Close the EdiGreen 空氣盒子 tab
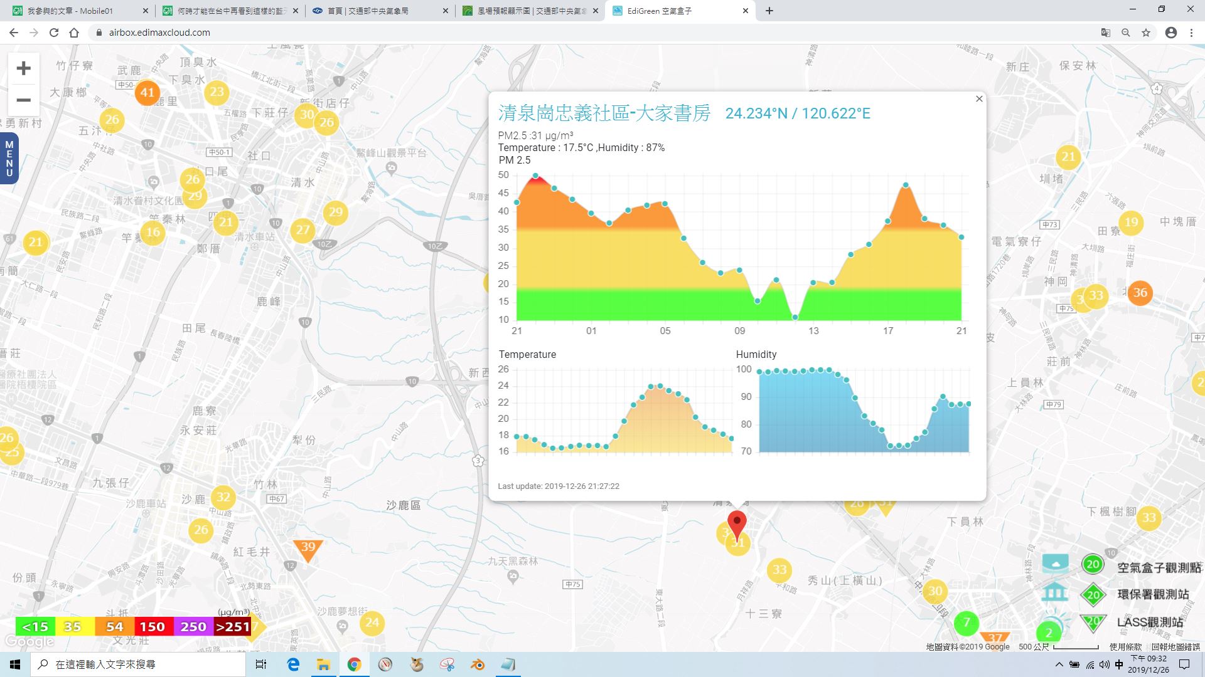The height and width of the screenshot is (677, 1205). [x=746, y=11]
